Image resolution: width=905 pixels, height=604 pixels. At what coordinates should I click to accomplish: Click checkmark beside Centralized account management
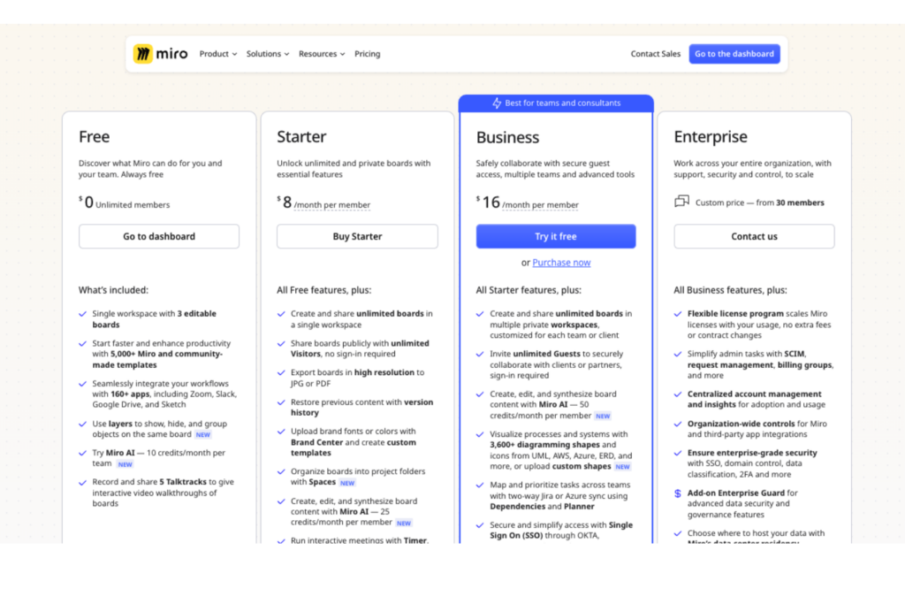pos(678,394)
